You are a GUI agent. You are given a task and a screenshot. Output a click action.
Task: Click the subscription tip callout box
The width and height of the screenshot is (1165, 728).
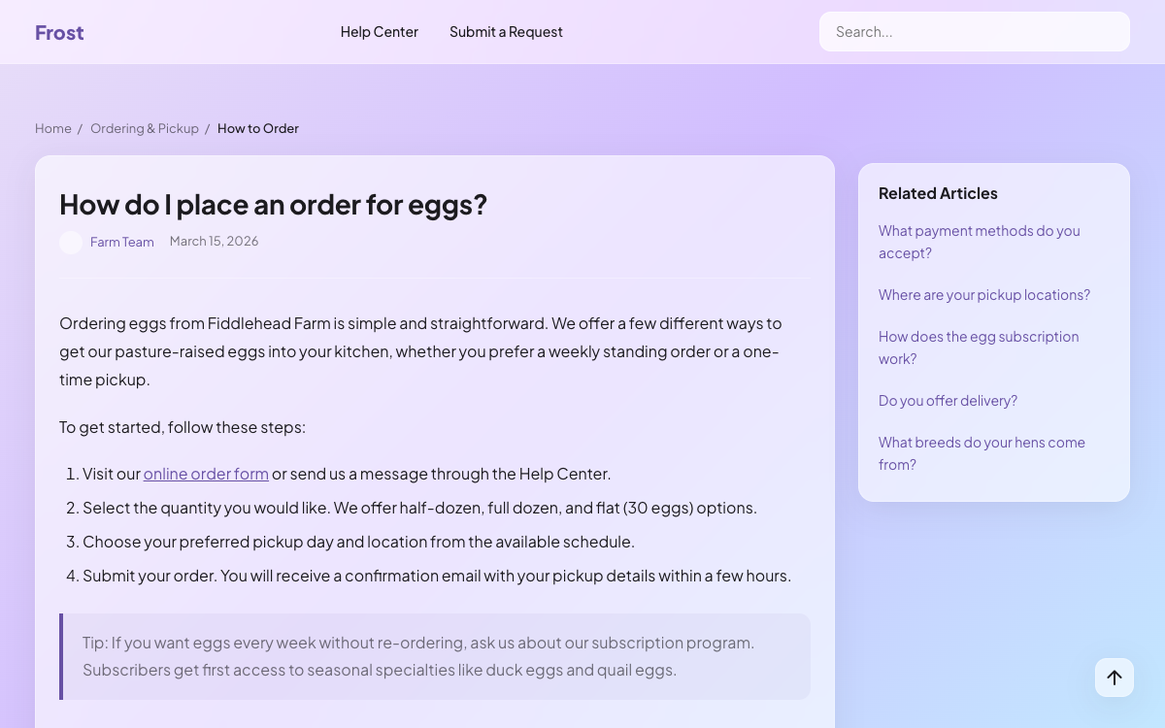(435, 656)
